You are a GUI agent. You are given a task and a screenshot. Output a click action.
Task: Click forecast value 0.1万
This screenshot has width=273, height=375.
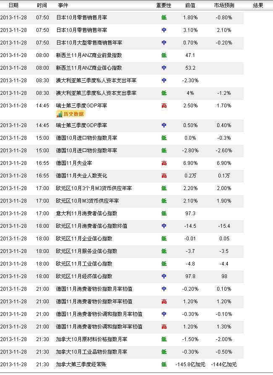pos(224,176)
